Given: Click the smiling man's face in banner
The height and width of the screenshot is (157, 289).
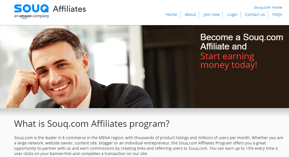Looking at the screenshot, I should (x=59, y=70).
